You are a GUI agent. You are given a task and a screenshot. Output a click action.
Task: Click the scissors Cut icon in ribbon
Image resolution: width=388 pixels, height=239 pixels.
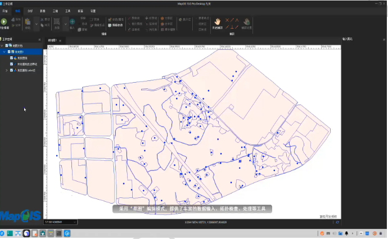click(x=42, y=19)
